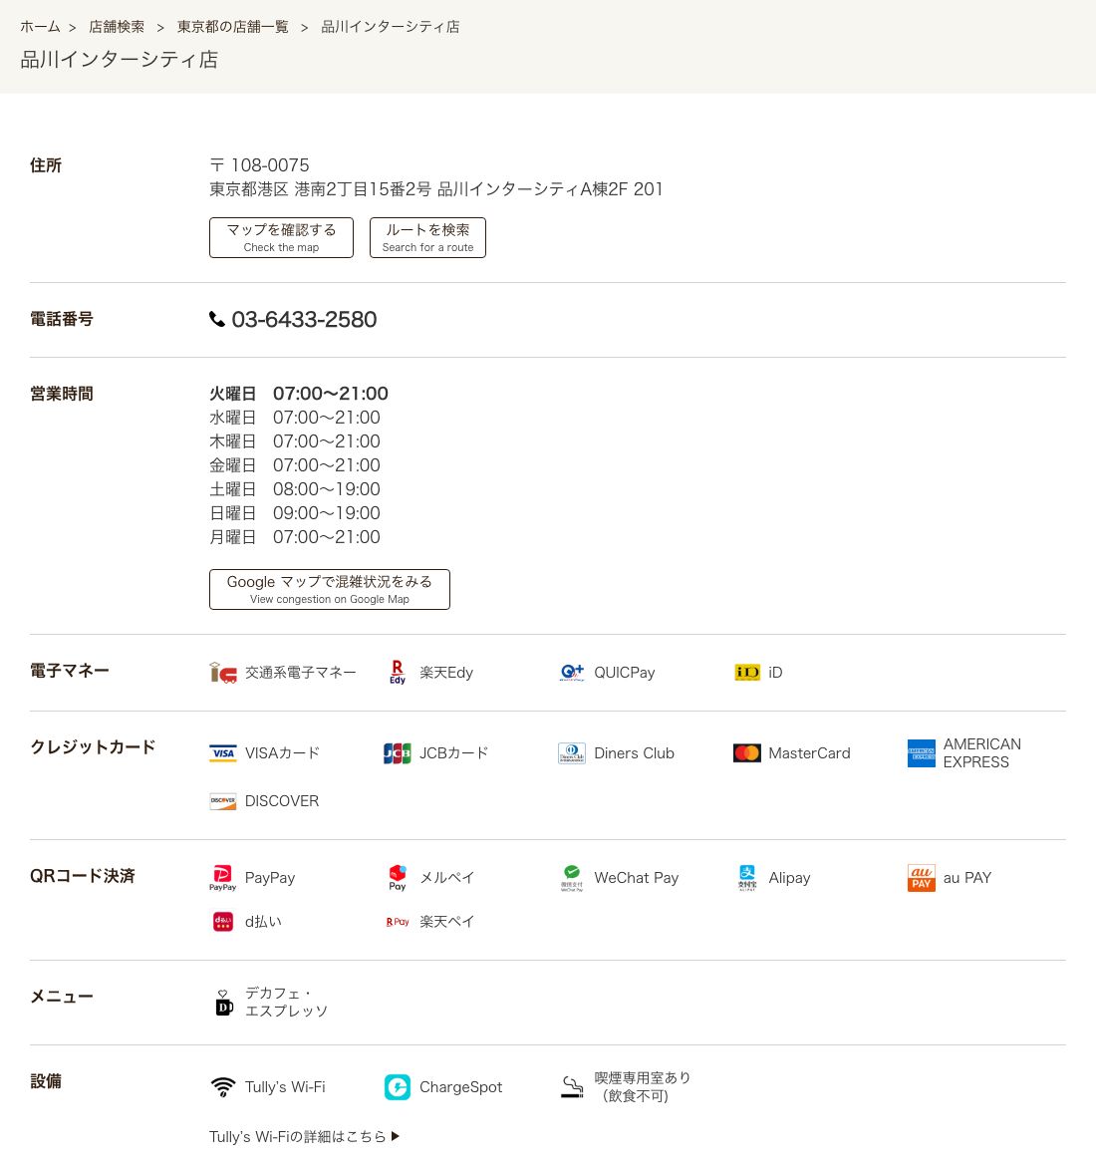
Task: Click 月曜日 07:00〜21:00 hours row
Action: (295, 537)
